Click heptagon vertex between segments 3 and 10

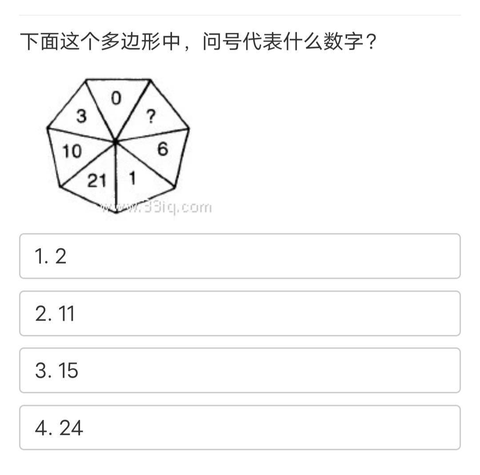(x=48, y=128)
